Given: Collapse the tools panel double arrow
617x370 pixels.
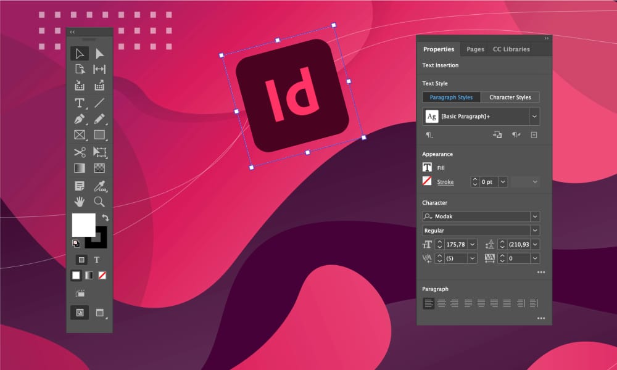Looking at the screenshot, I should [72, 32].
